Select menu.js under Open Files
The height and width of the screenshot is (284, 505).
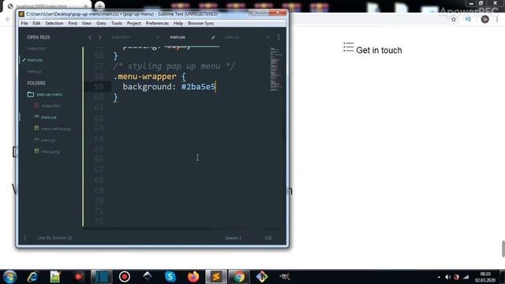[34, 71]
